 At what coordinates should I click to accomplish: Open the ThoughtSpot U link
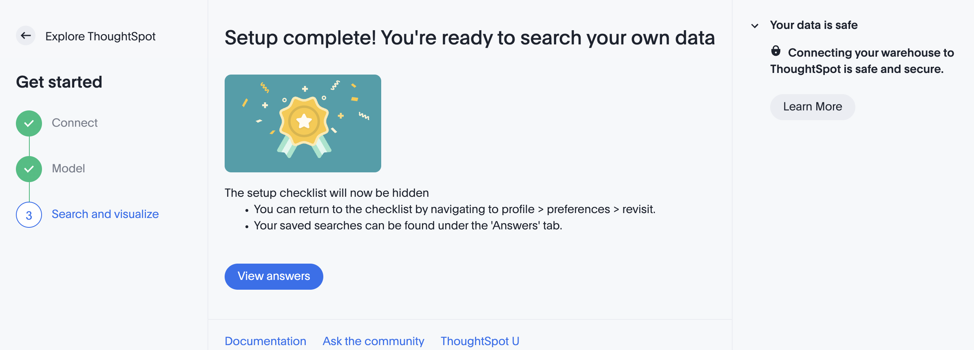click(x=480, y=341)
